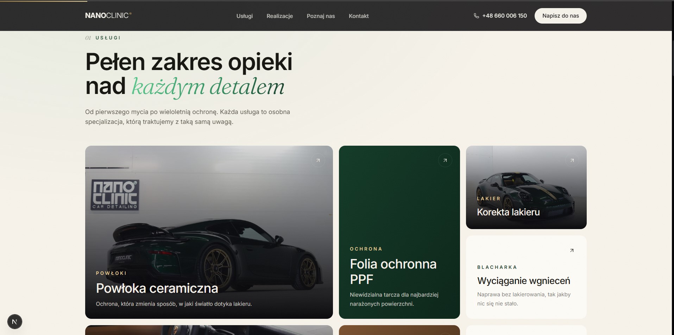Click the partially visible brown card at bottom
The height and width of the screenshot is (335, 674).
pos(399,330)
